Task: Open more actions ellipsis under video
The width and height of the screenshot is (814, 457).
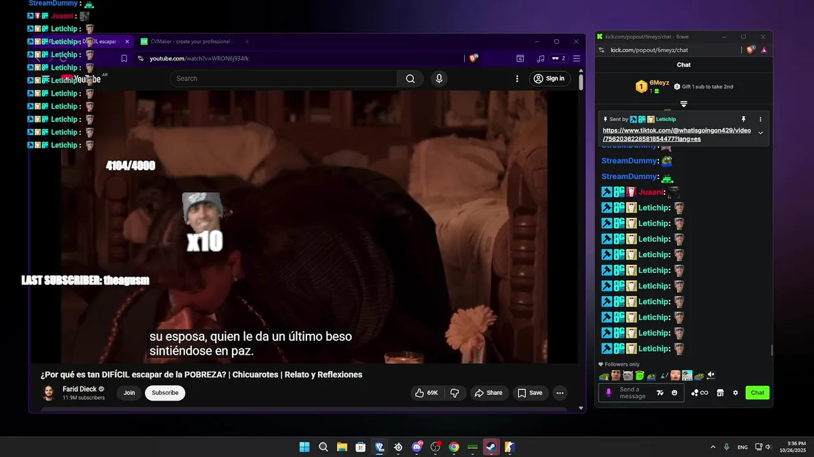Action: tap(560, 393)
